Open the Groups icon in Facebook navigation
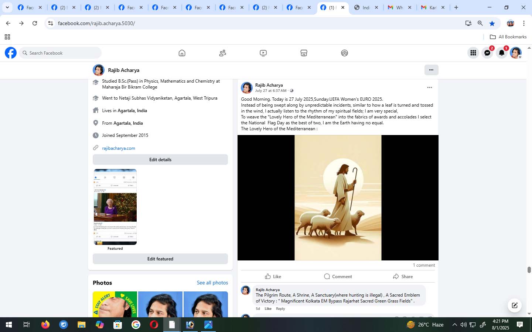532x332 pixels. [x=344, y=53]
